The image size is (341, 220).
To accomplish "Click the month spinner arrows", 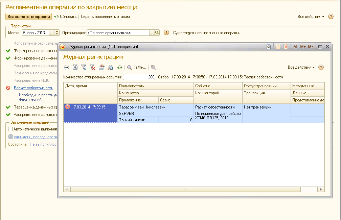I will (57, 33).
